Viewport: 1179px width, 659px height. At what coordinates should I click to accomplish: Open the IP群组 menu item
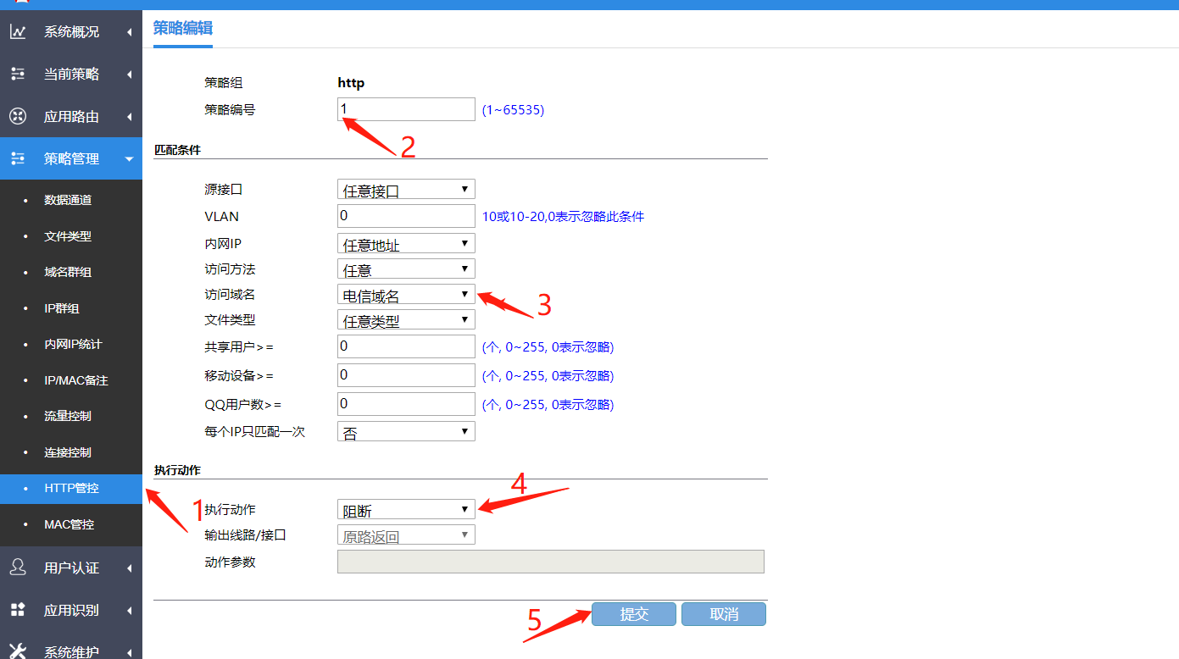coord(62,308)
